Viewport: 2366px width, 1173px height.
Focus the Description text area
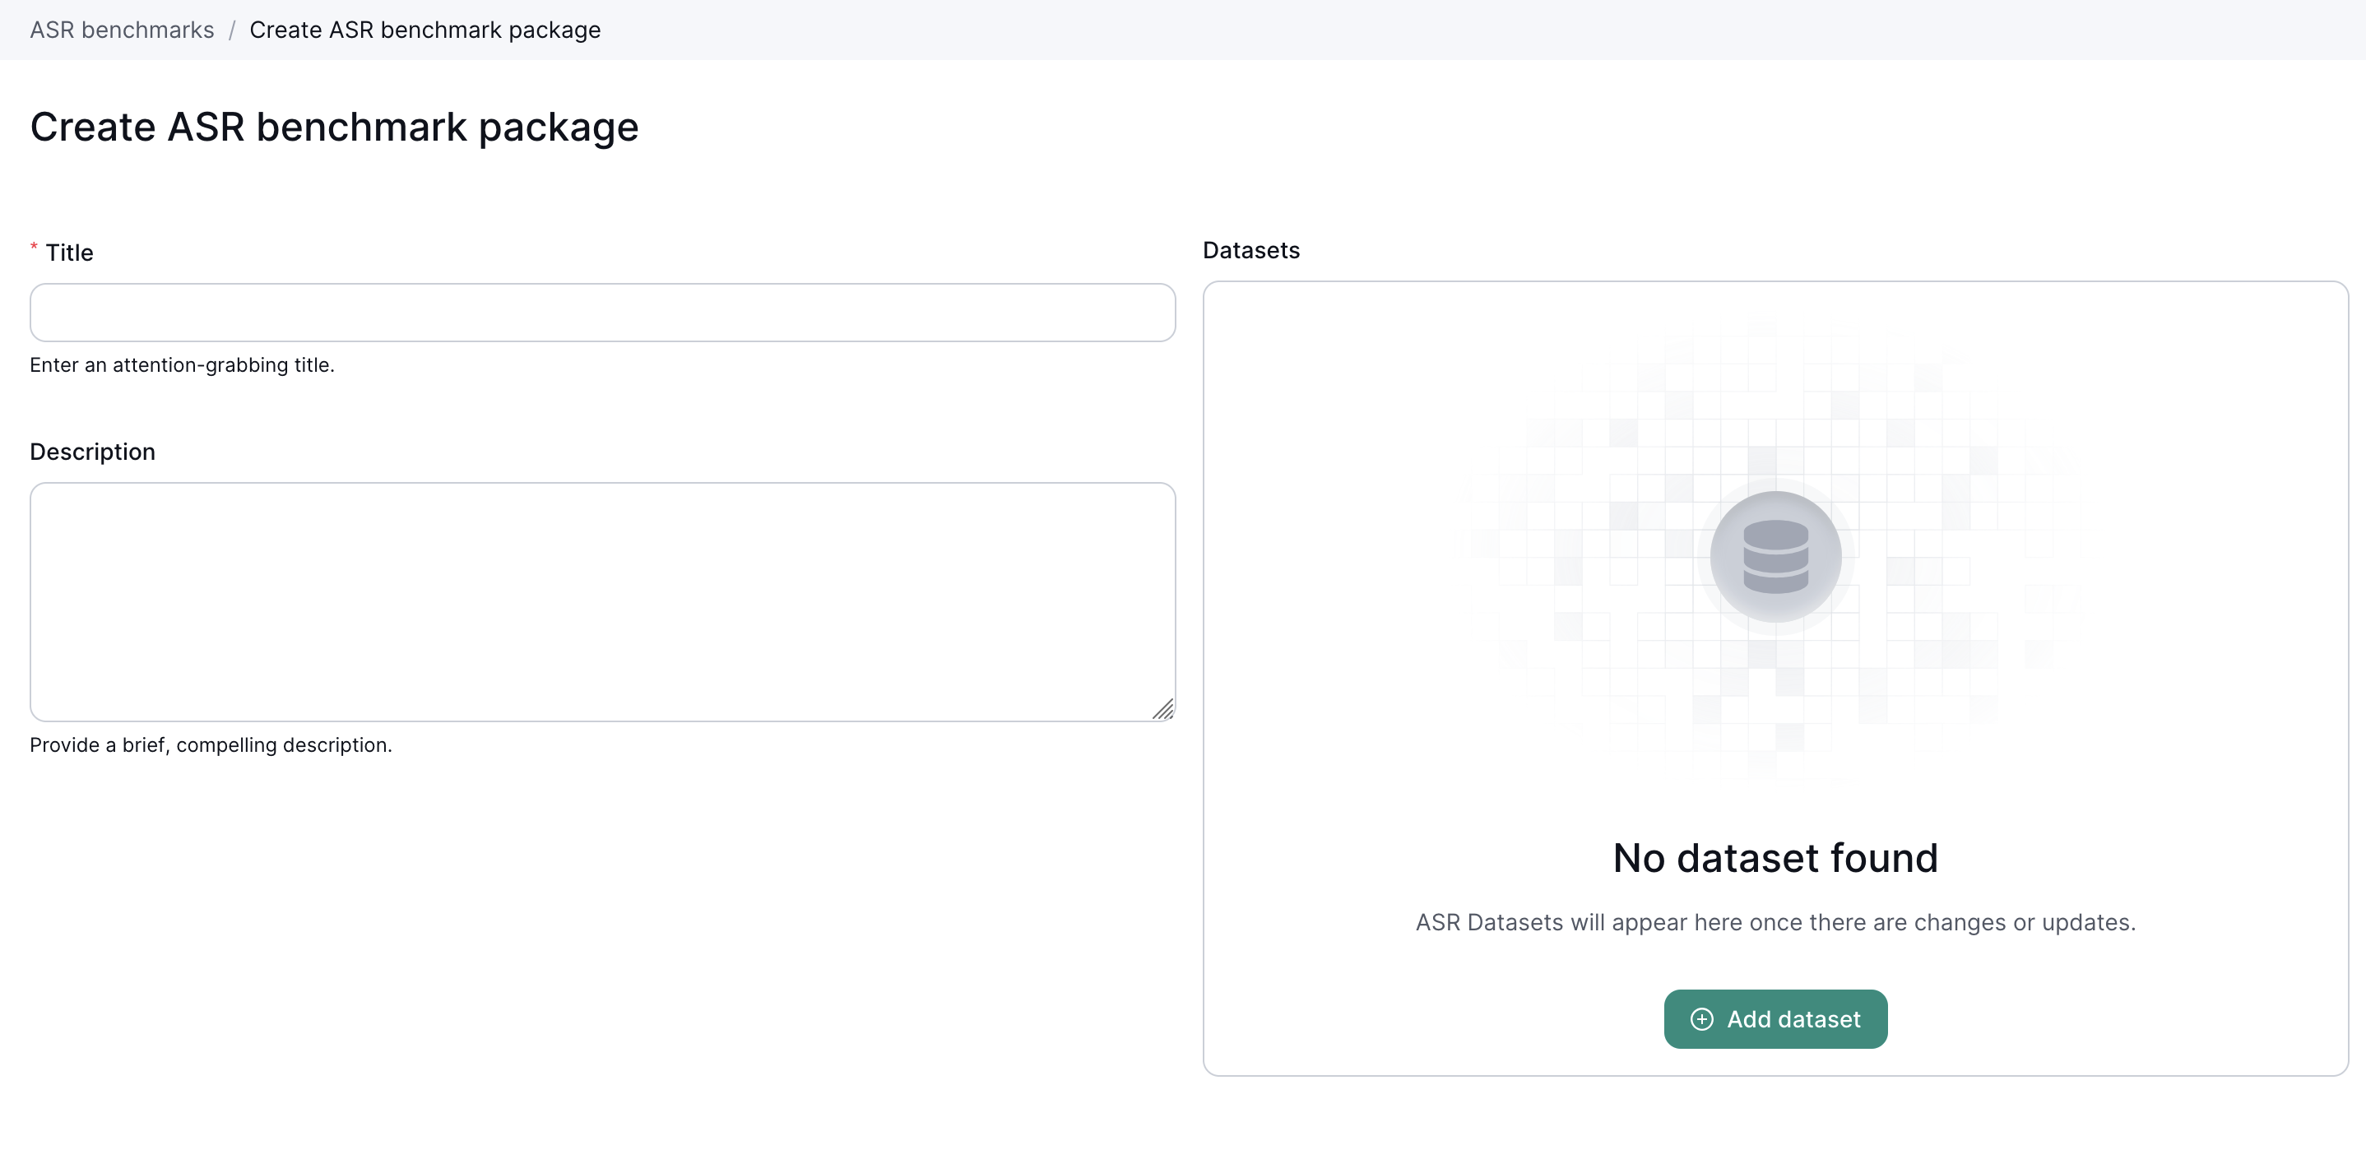(601, 601)
